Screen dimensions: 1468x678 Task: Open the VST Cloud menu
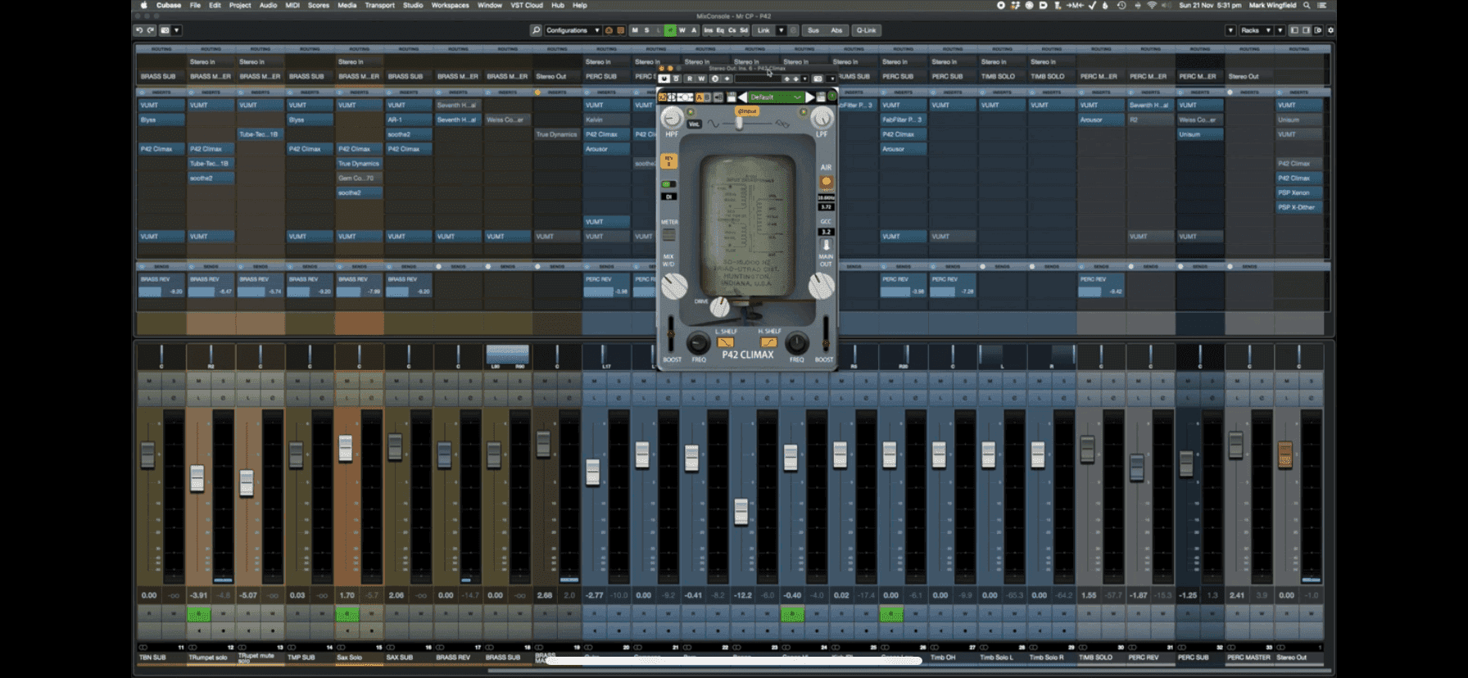click(x=527, y=5)
